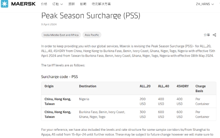Select the Asia Pacific tag
This screenshot has height=138, width=220.
pyautogui.click(x=92, y=35)
